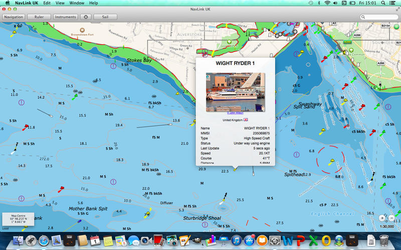Open Maps app in the dock

tap(121, 240)
